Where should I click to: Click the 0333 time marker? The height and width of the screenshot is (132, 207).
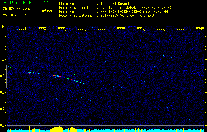point(62,28)
